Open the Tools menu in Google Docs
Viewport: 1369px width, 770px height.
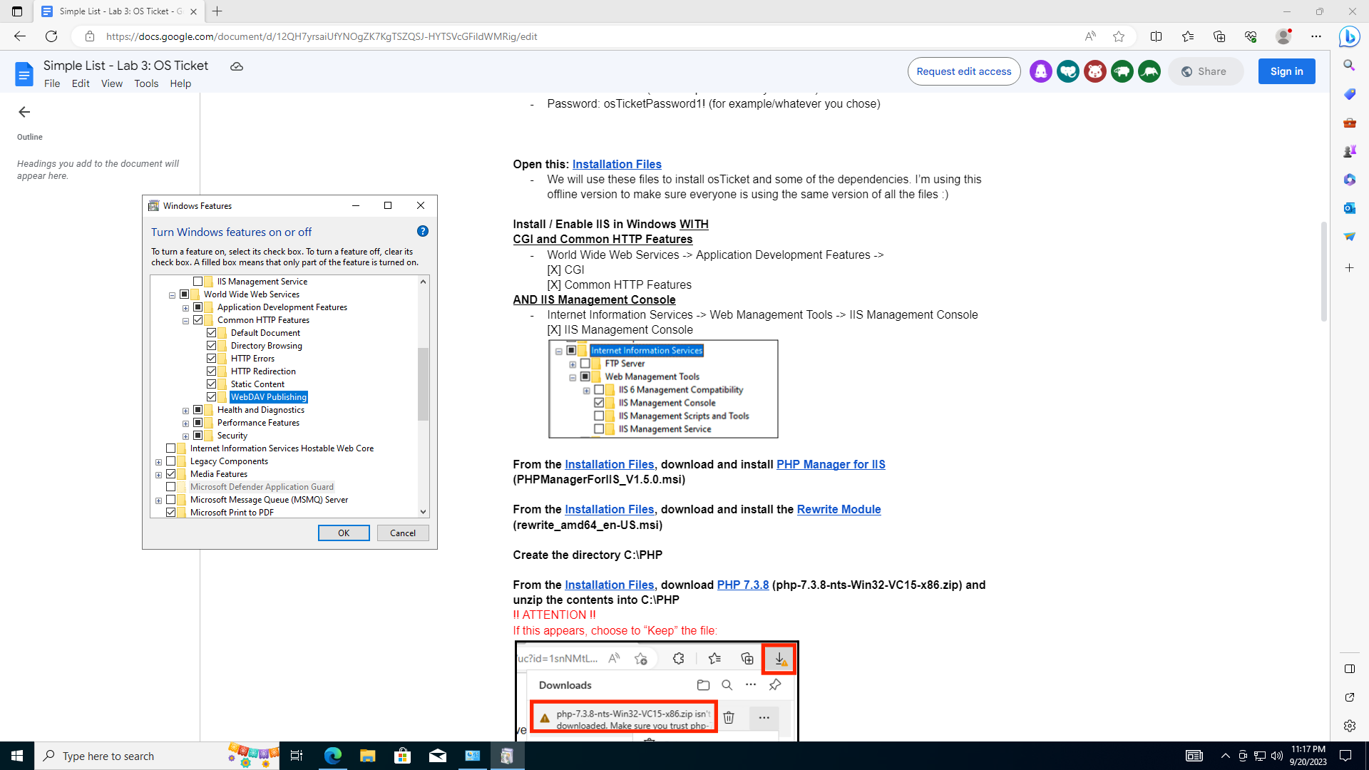pyautogui.click(x=146, y=83)
